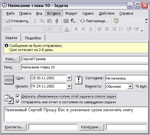Click the paperclip attach file icon
This screenshot has width=150, height=135.
pos(57,21)
